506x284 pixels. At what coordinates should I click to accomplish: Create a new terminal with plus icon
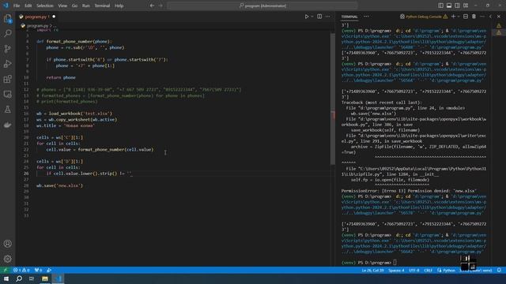453,17
